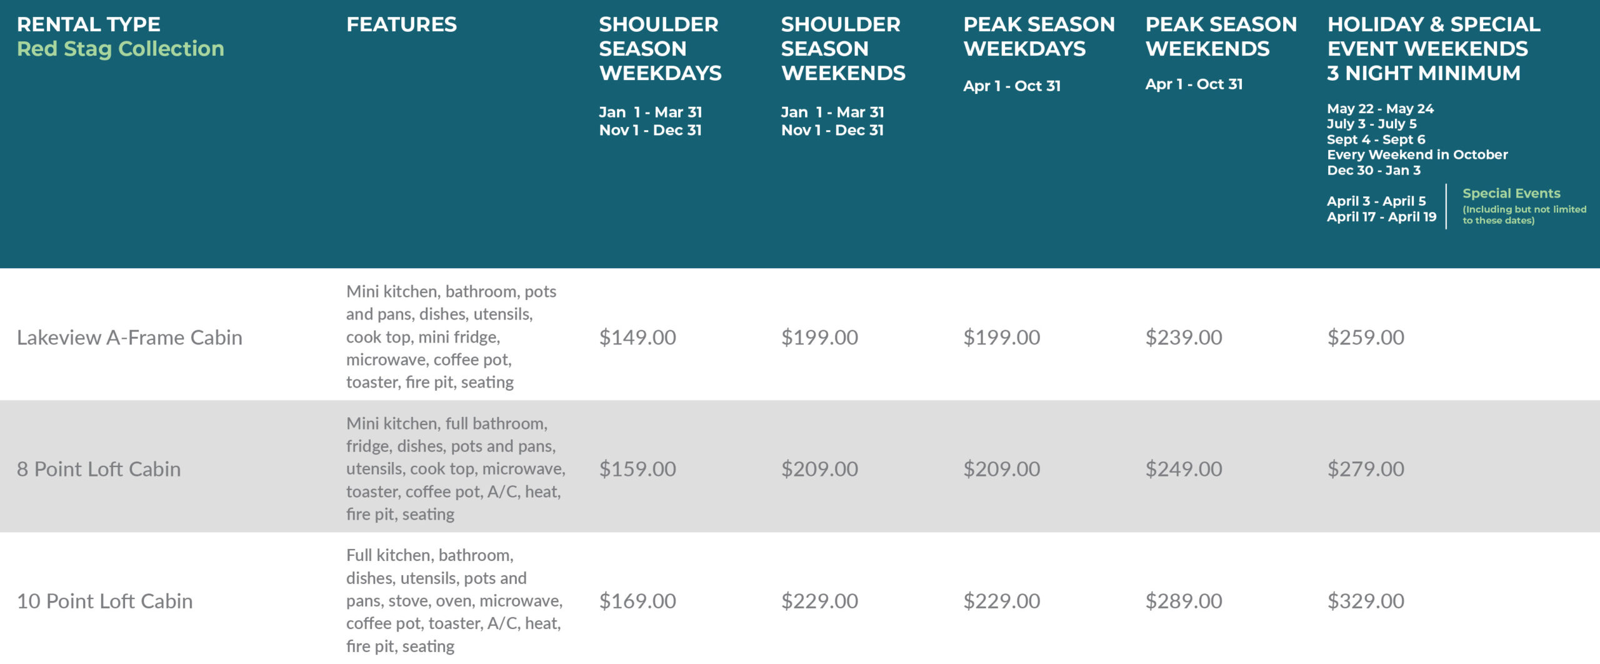Click the $149.00 Lakeview shoulder weekday price
The height and width of the screenshot is (664, 1600).
tap(637, 338)
